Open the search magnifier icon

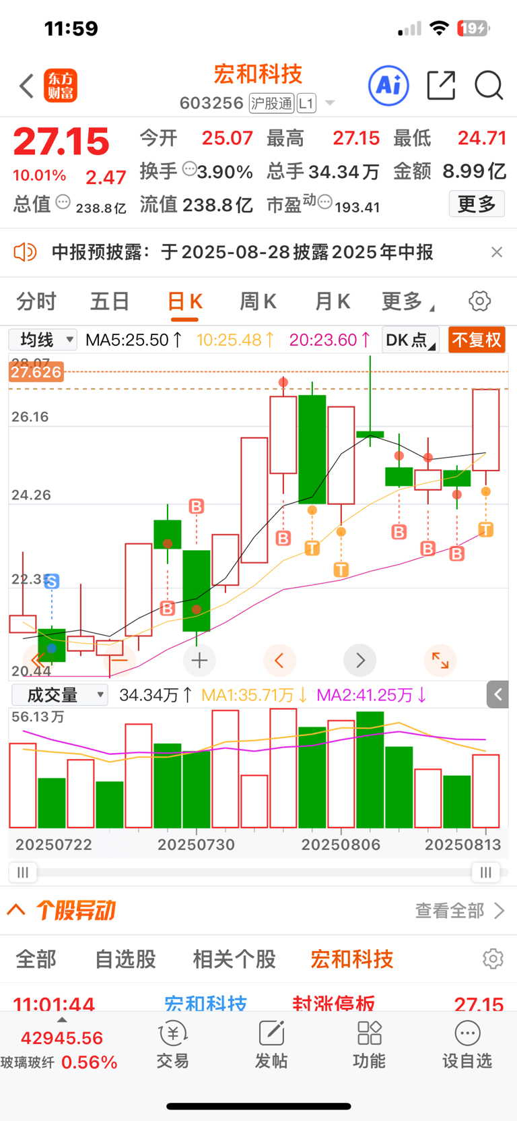tap(489, 86)
